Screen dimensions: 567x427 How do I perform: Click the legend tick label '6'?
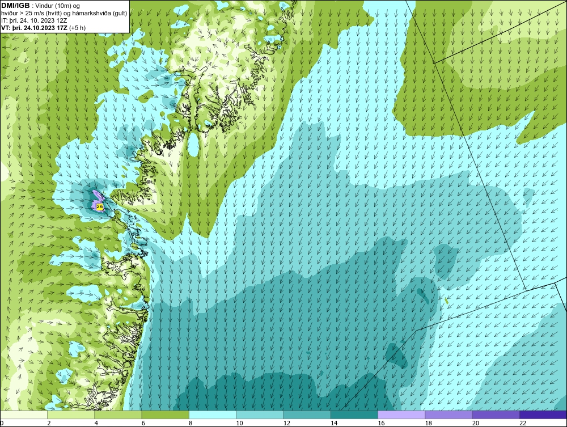pos(143,424)
